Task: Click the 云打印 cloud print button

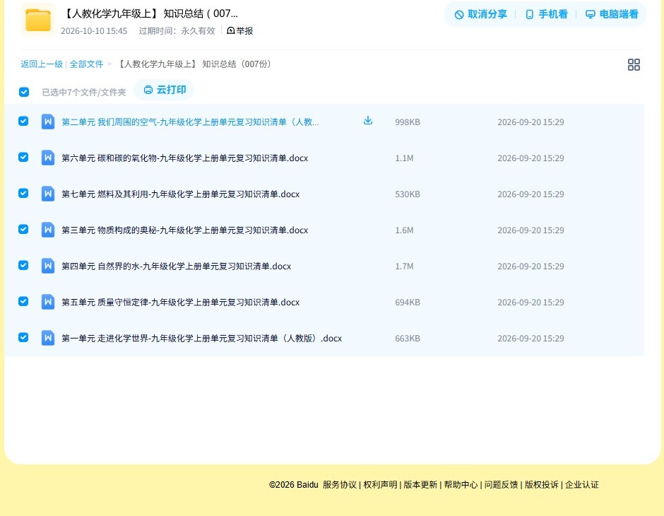Action: coord(165,90)
